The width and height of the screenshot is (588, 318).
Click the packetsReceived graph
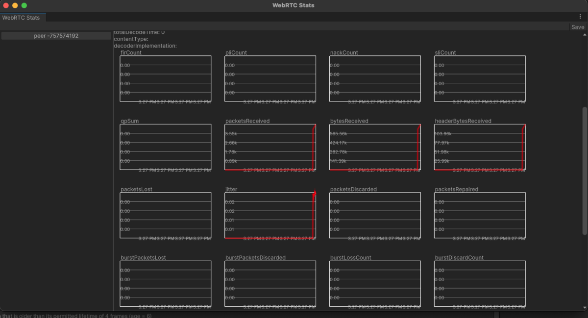click(270, 147)
